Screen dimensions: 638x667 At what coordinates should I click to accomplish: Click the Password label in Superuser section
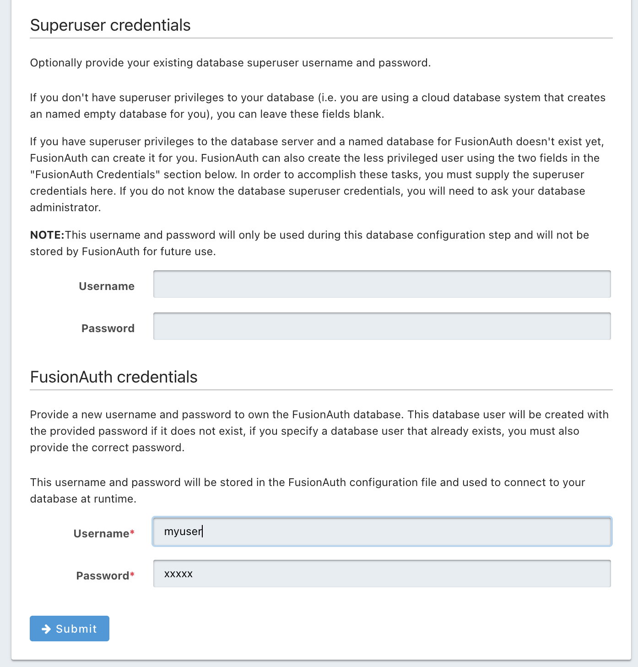(x=108, y=328)
